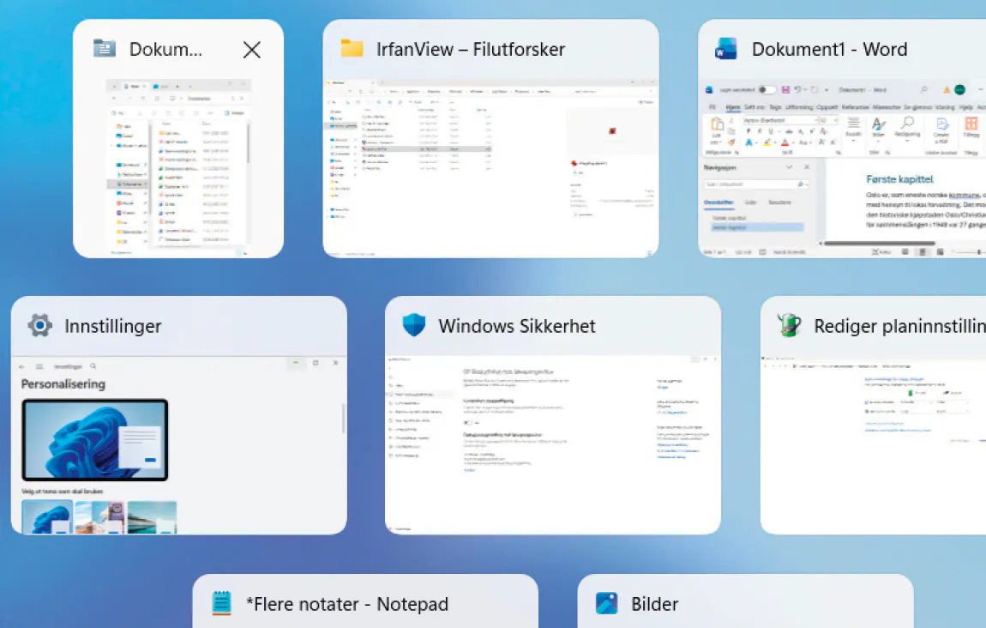Click the Dokument1 - Word title text
Image resolution: width=986 pixels, height=628 pixels.
pos(829,49)
